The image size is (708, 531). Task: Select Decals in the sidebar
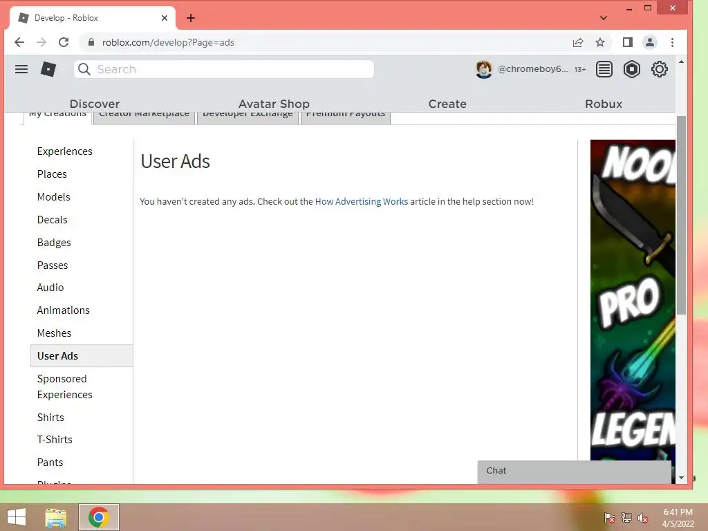tap(53, 220)
